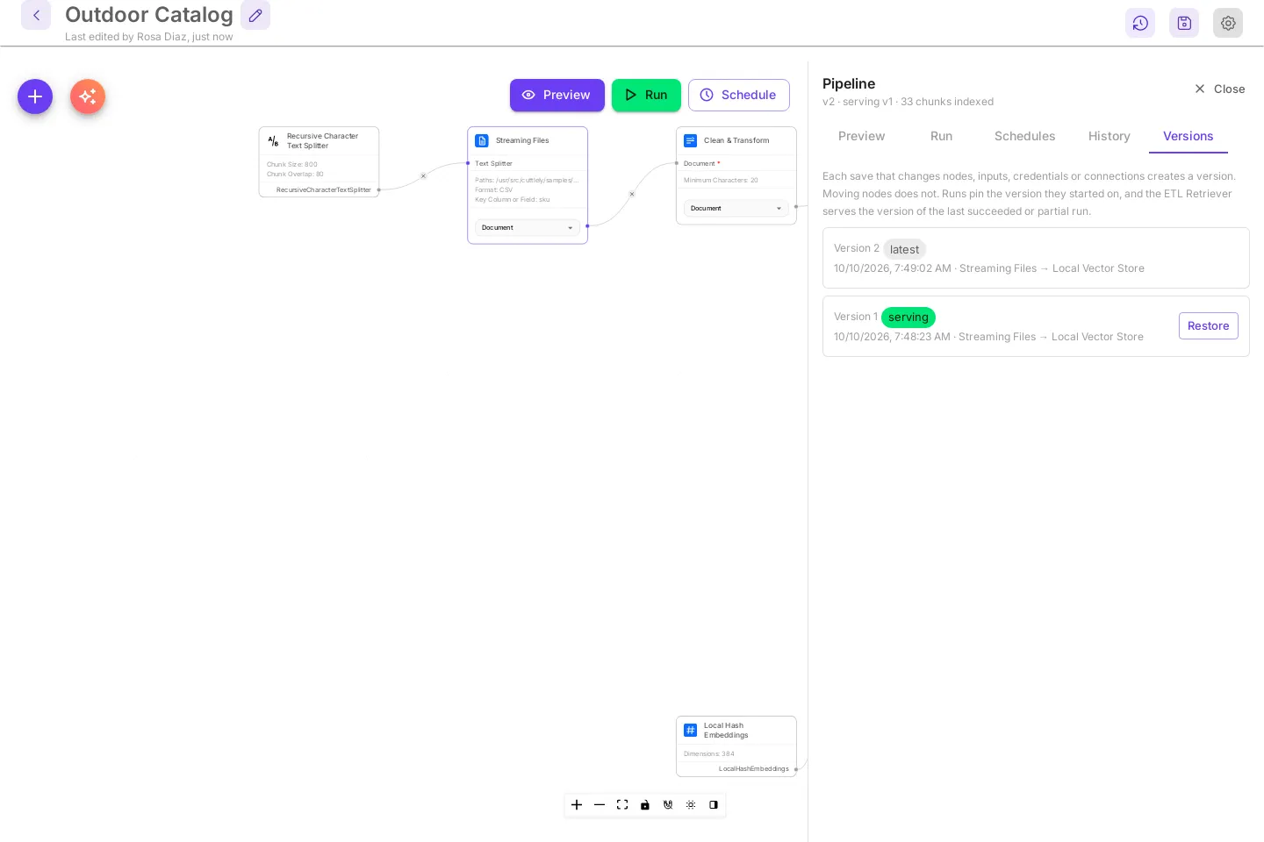The height and width of the screenshot is (842, 1264).
Task: Open version history clock icon in header
Action: point(1140,23)
